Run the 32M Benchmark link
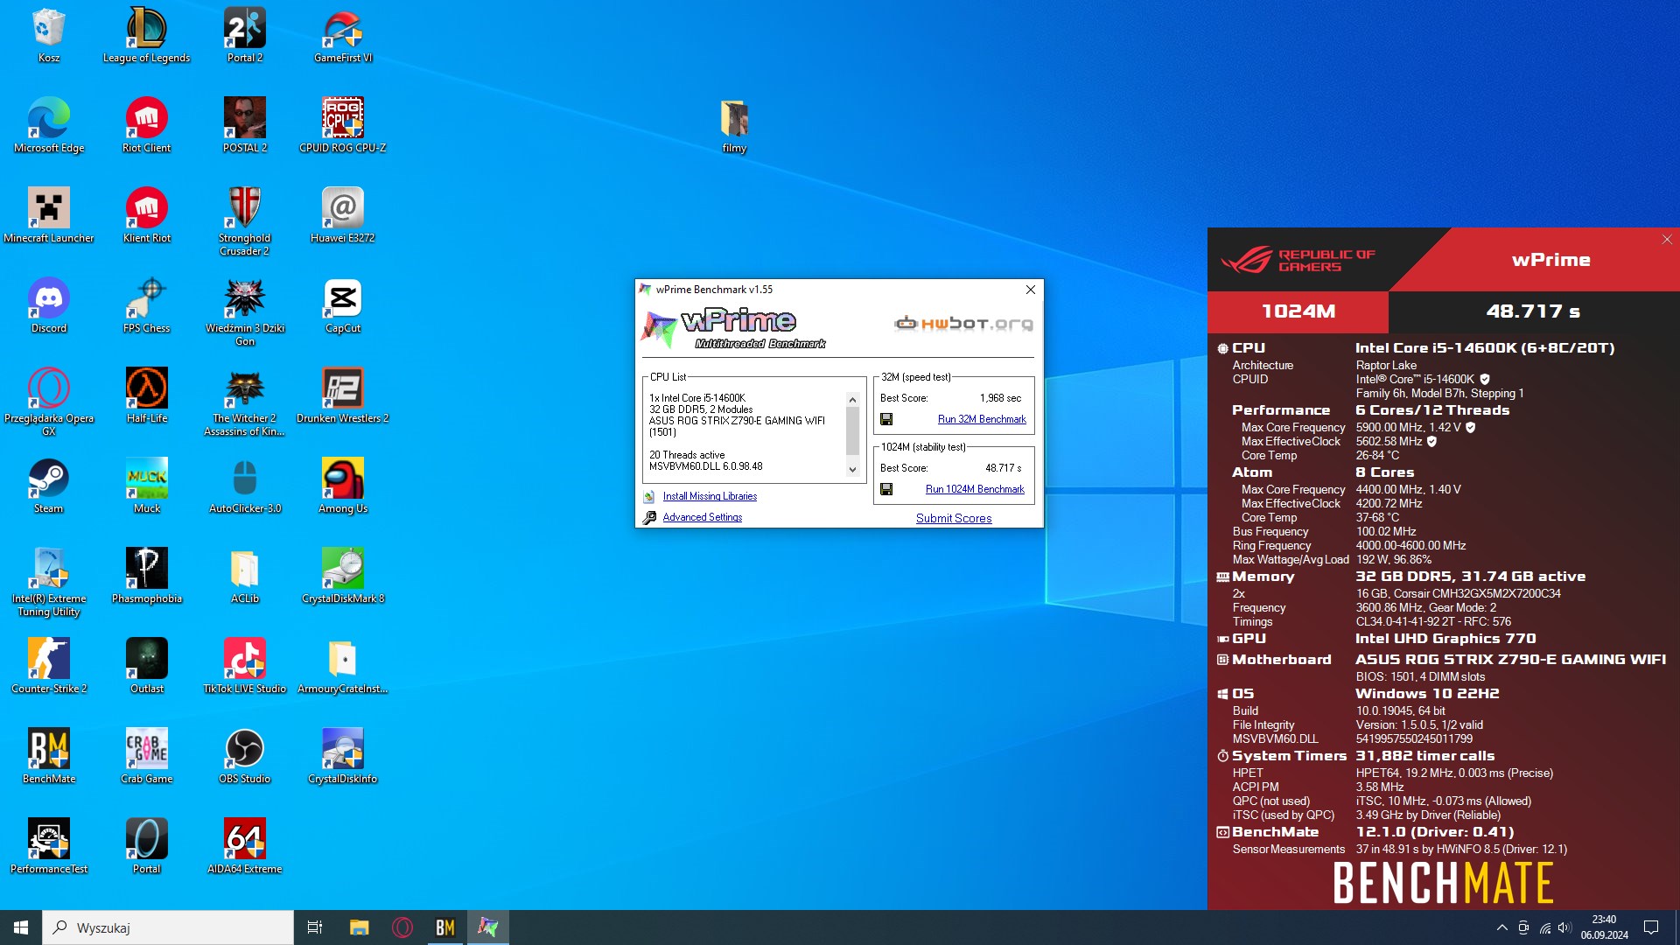This screenshot has height=945, width=1680. [x=982, y=419]
